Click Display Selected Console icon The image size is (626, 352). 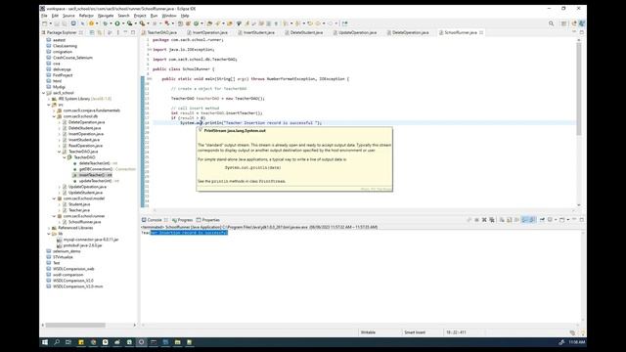coord(550,219)
